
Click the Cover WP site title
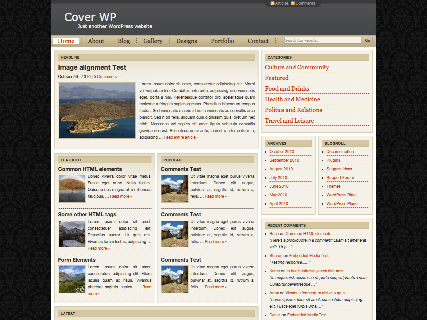(90, 17)
